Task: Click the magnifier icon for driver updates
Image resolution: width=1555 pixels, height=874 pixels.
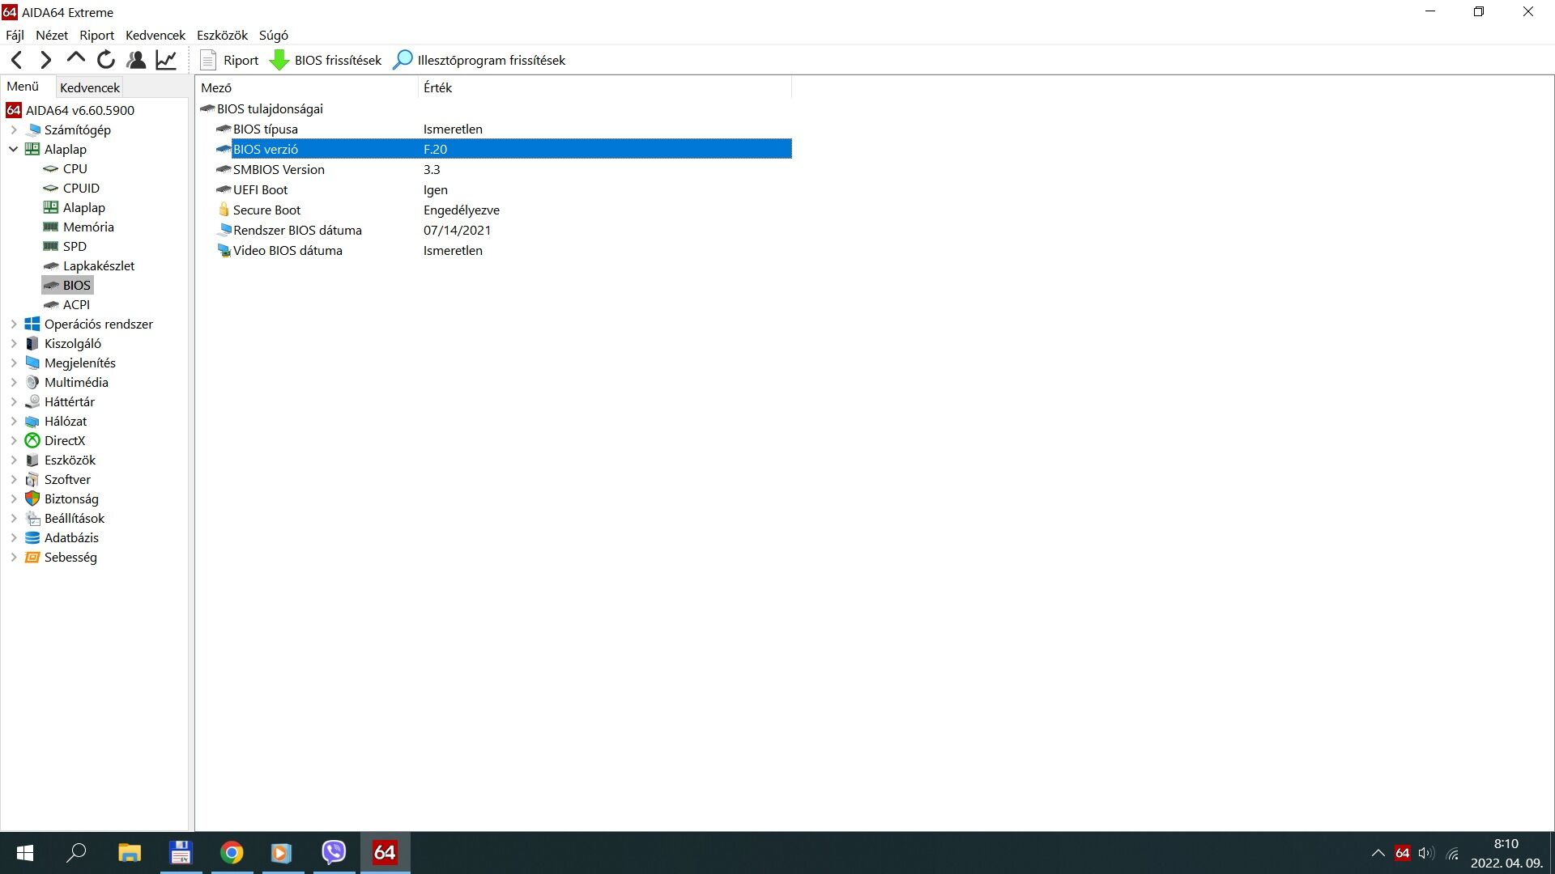Action: tap(403, 60)
